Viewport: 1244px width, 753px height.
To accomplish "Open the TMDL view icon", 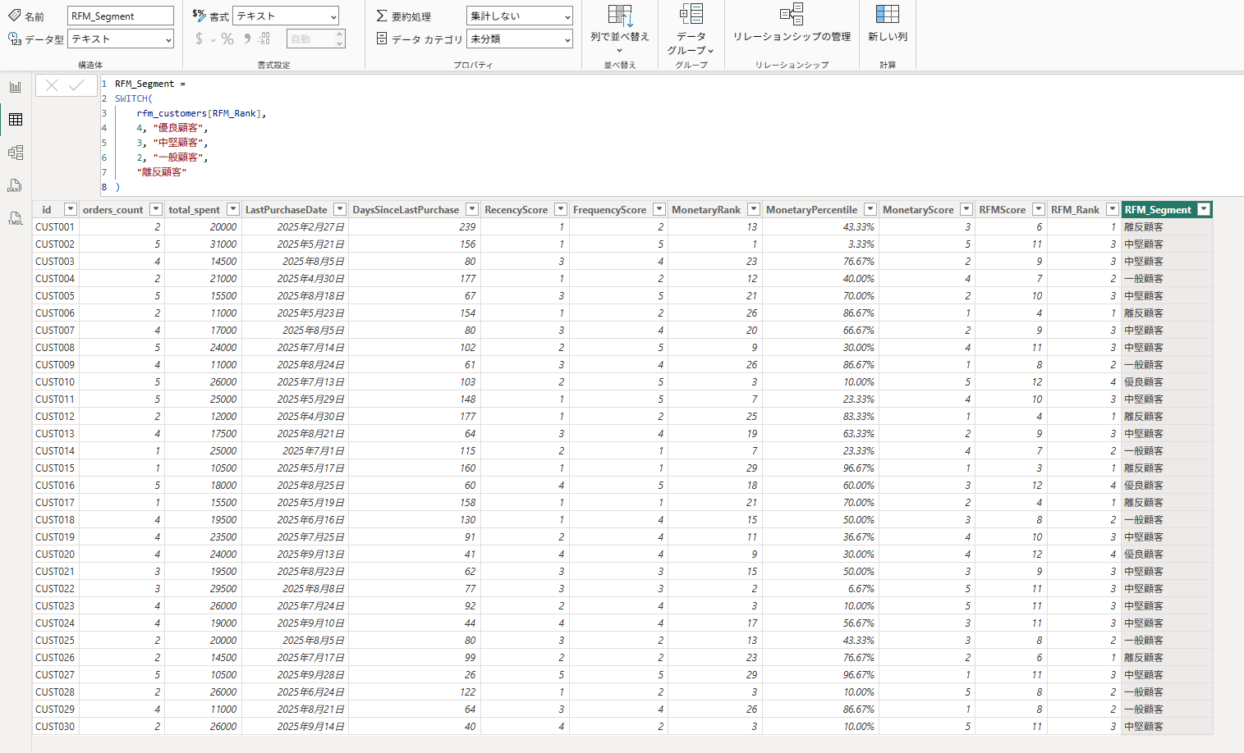I will coord(16,218).
